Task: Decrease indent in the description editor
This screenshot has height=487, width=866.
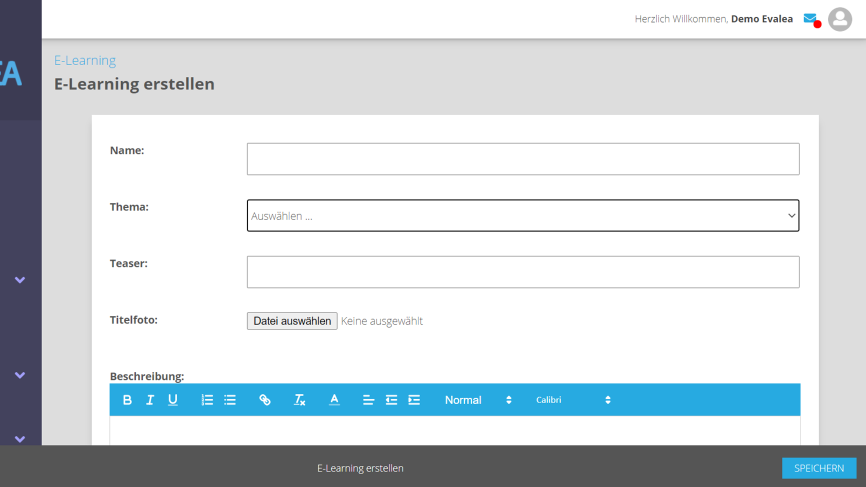Action: [392, 400]
